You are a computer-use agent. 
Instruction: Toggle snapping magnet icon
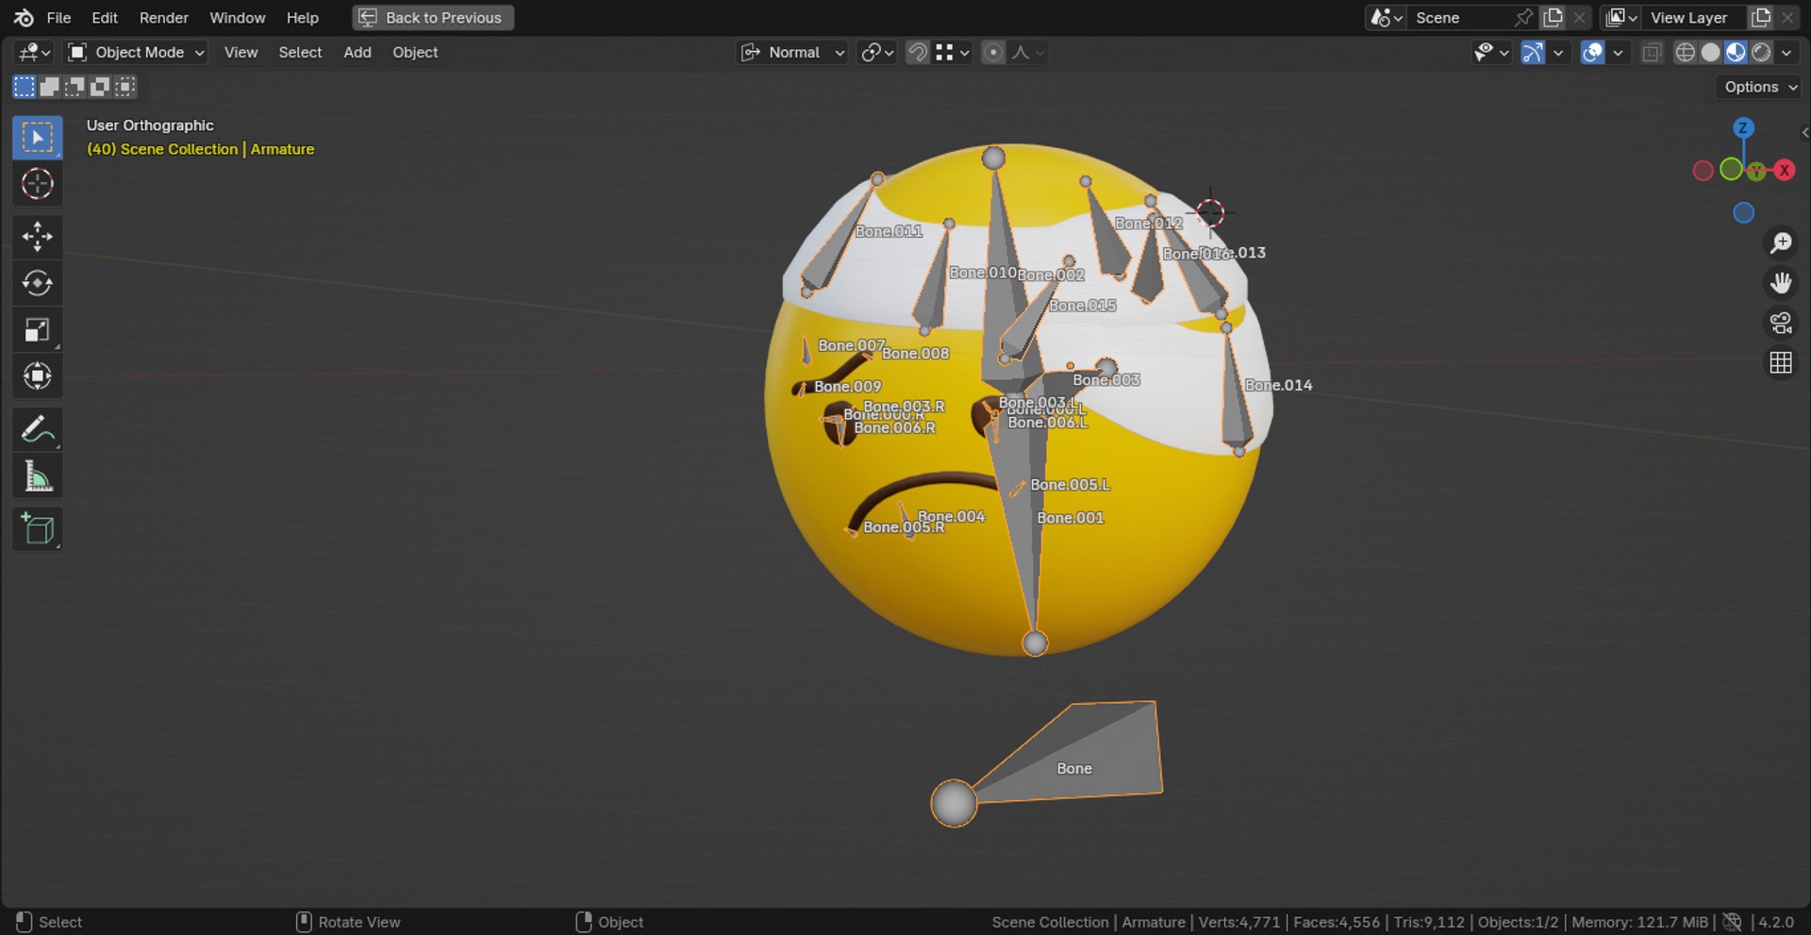coord(917,53)
